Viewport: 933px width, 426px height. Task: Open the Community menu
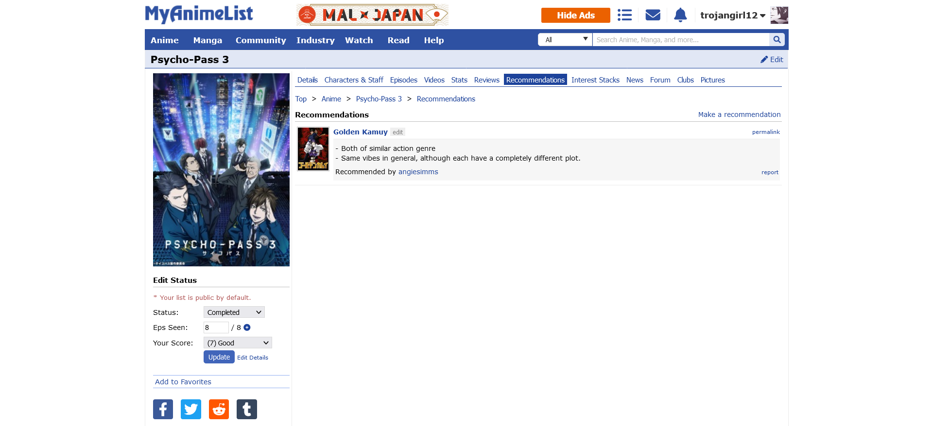point(261,40)
